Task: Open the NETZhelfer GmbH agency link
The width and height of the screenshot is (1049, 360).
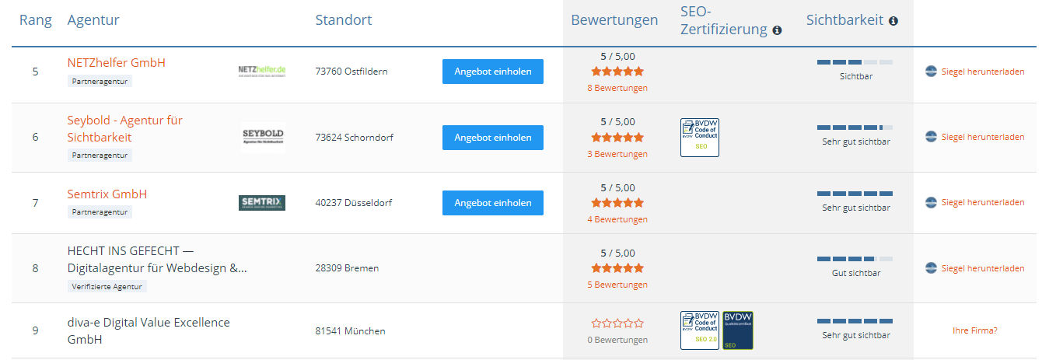Action: click(x=117, y=62)
